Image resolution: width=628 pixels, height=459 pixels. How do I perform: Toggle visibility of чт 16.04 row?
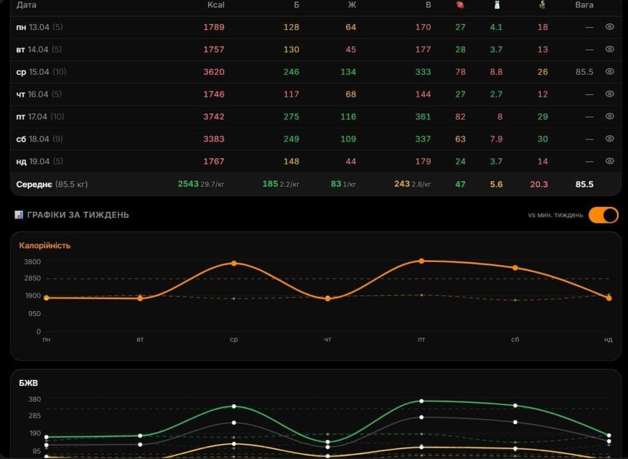(x=610, y=94)
